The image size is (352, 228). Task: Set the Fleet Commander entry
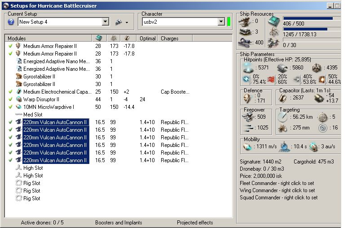click(277, 183)
